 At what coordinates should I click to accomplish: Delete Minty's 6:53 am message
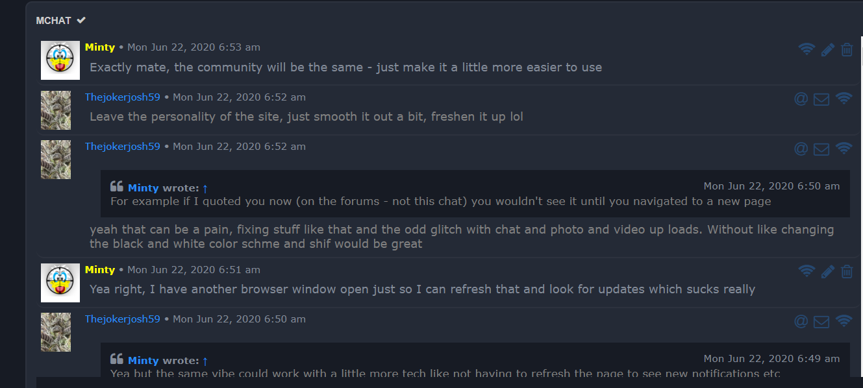point(847,50)
